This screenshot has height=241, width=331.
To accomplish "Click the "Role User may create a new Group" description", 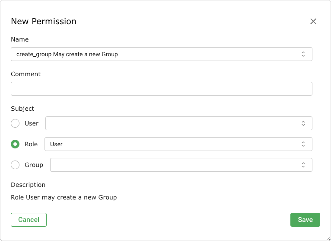I will pos(64,197).
